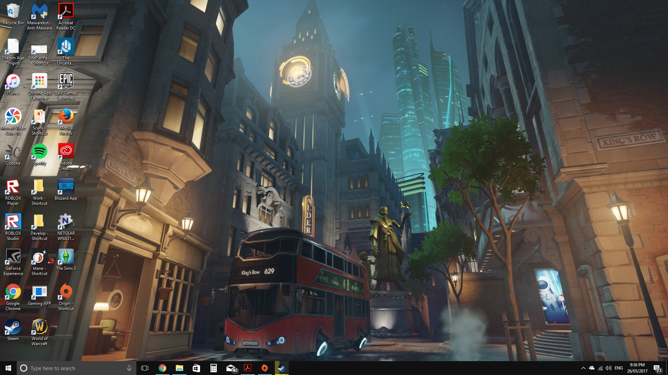Open the Wi-Fi network flyout
Viewport: 668px width, 375px height.
600,368
